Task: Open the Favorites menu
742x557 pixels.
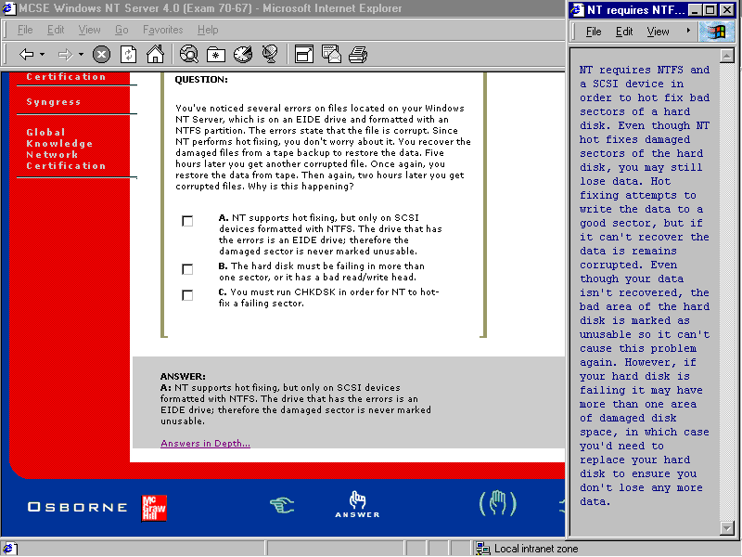Action: (162, 30)
